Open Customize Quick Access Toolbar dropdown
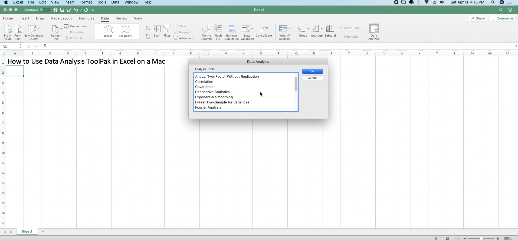The image size is (518, 241). pos(93,10)
